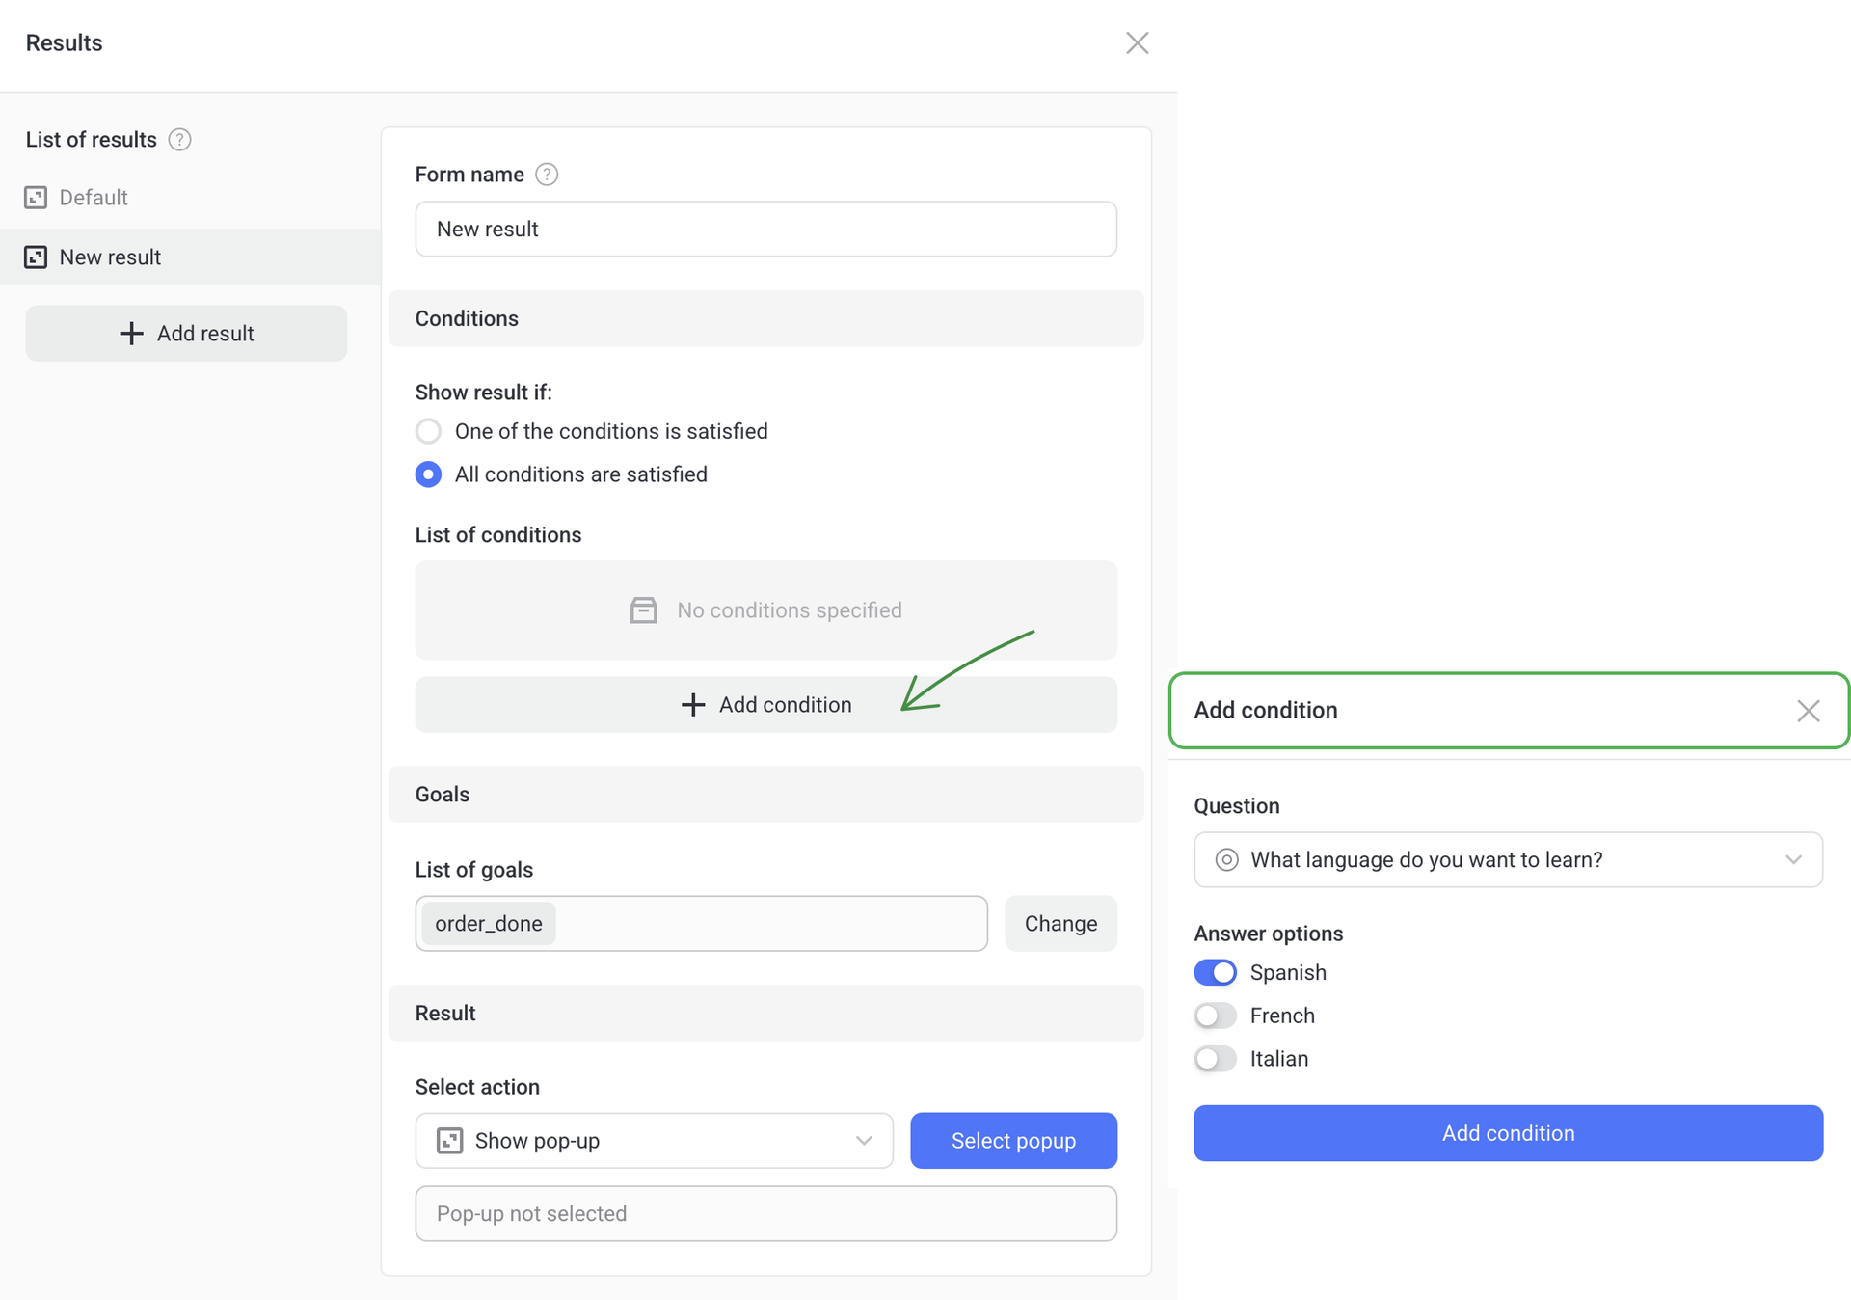
Task: Click the plus icon in Add condition row
Action: click(x=693, y=705)
